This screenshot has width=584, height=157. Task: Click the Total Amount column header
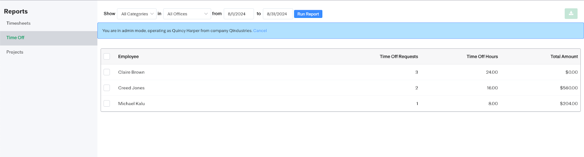tap(564, 56)
